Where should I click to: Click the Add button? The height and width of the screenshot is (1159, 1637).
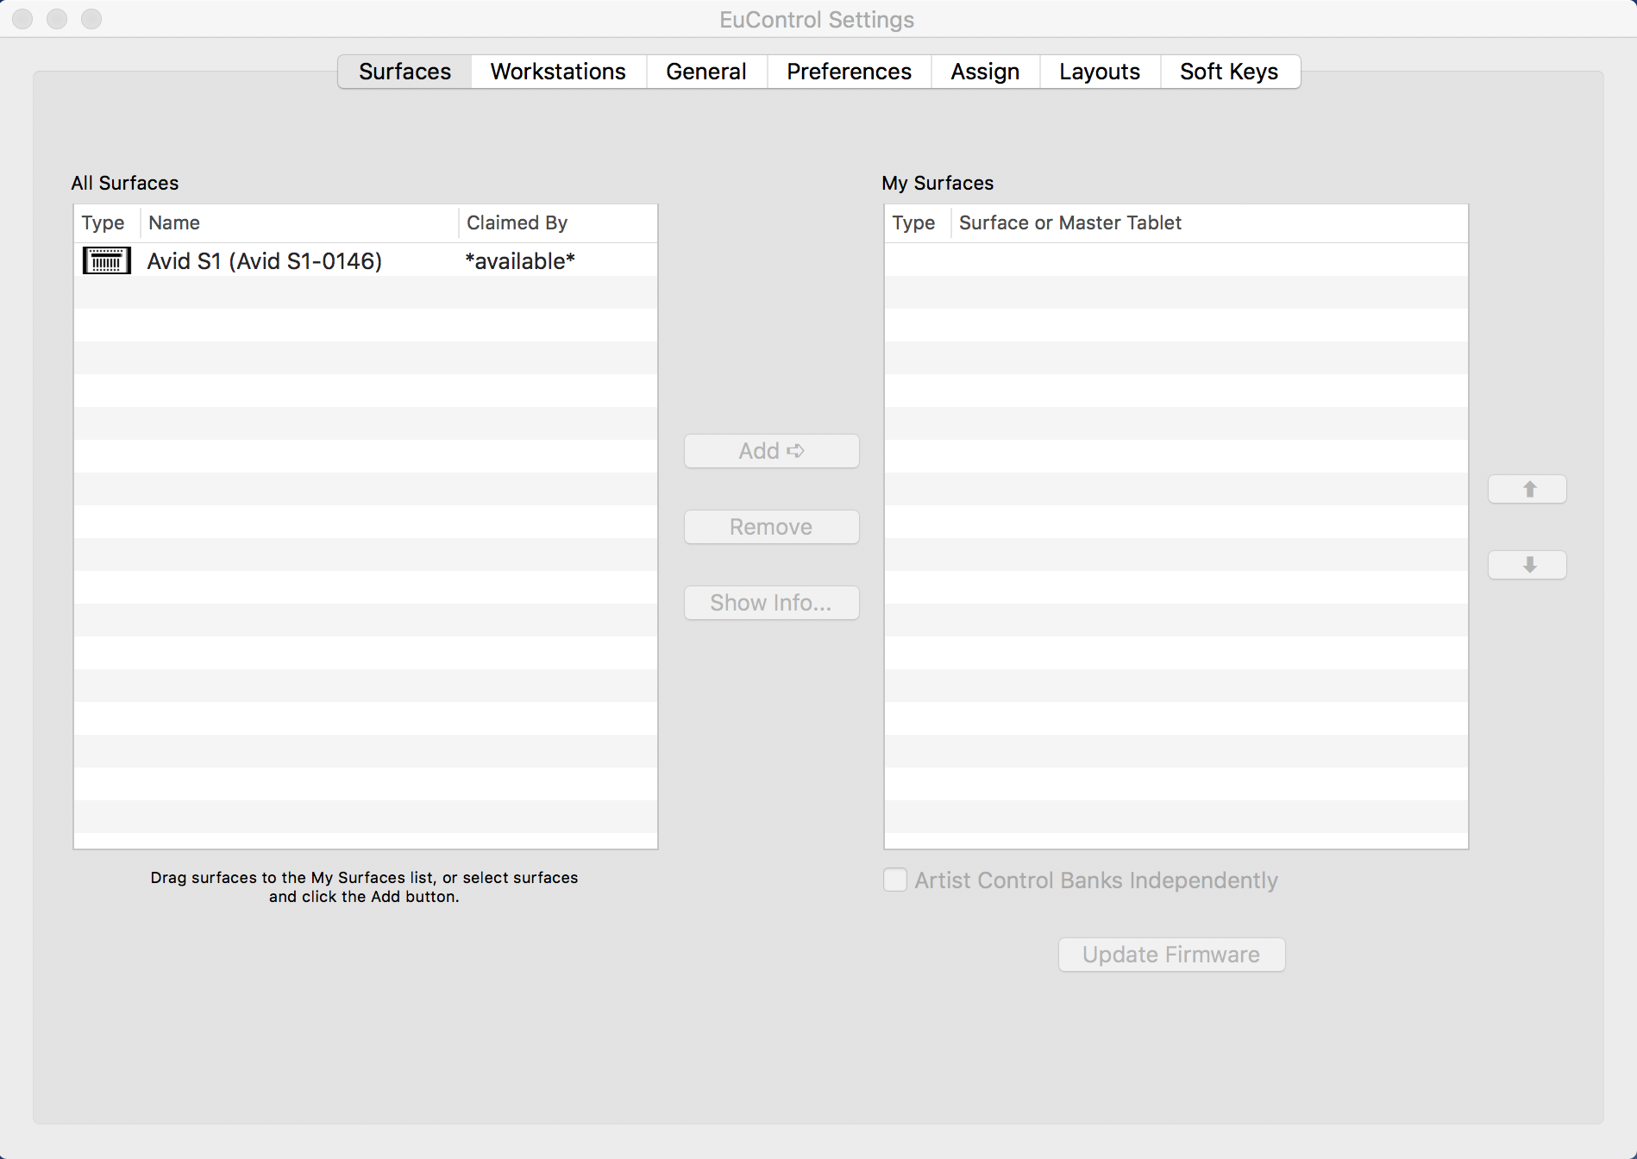772,451
